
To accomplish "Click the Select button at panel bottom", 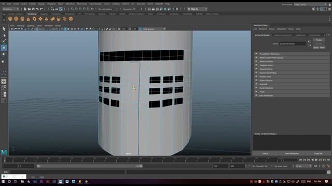I will [265, 153].
